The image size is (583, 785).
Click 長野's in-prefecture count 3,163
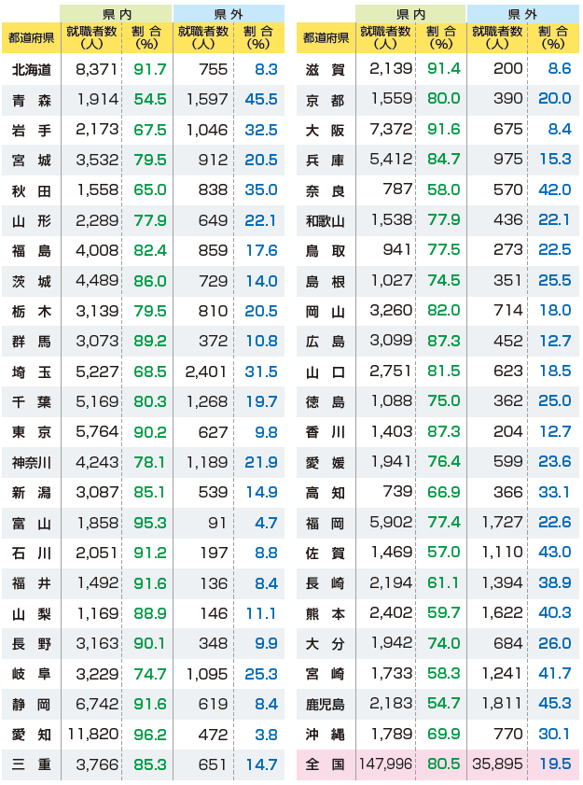click(97, 644)
